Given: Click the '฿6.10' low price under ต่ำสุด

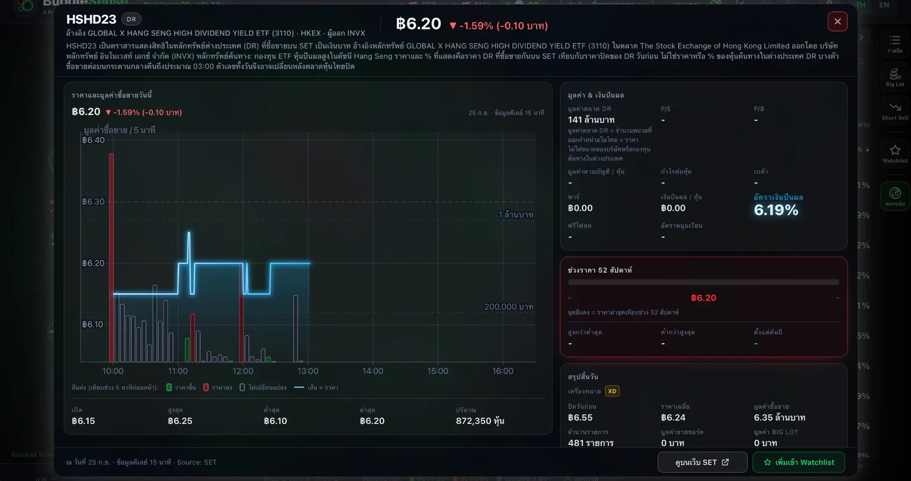Looking at the screenshot, I should click(275, 421).
